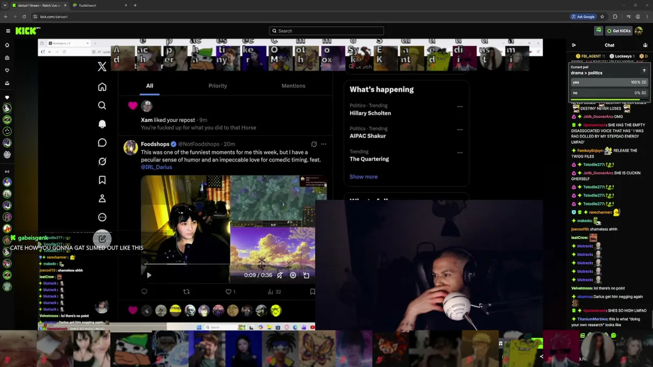
Task: Go to Kick Home in sidebar
Action: click(x=7, y=45)
